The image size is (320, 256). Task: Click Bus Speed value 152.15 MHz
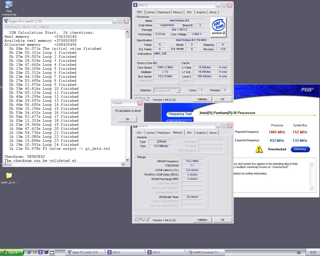coord(165,76)
